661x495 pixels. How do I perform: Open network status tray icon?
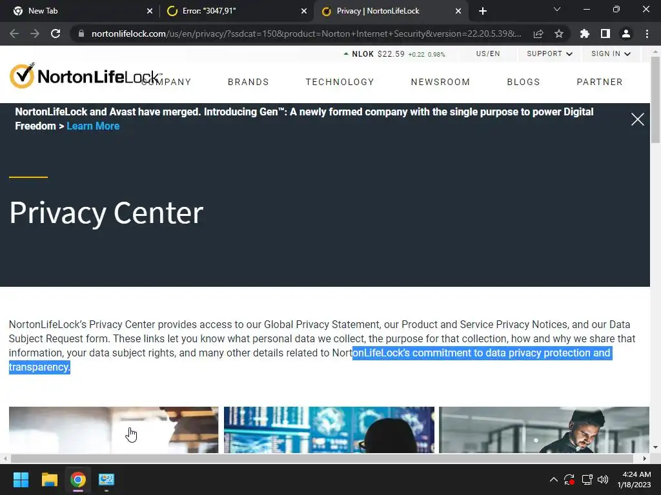587,480
